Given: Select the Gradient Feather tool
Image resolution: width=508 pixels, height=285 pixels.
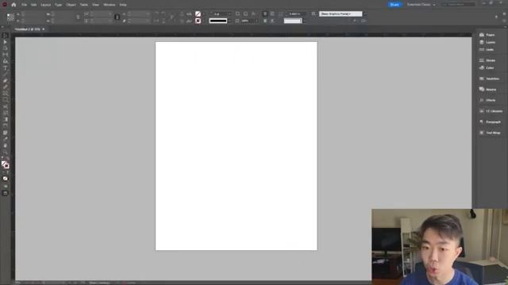Looking at the screenshot, I should (6, 126).
